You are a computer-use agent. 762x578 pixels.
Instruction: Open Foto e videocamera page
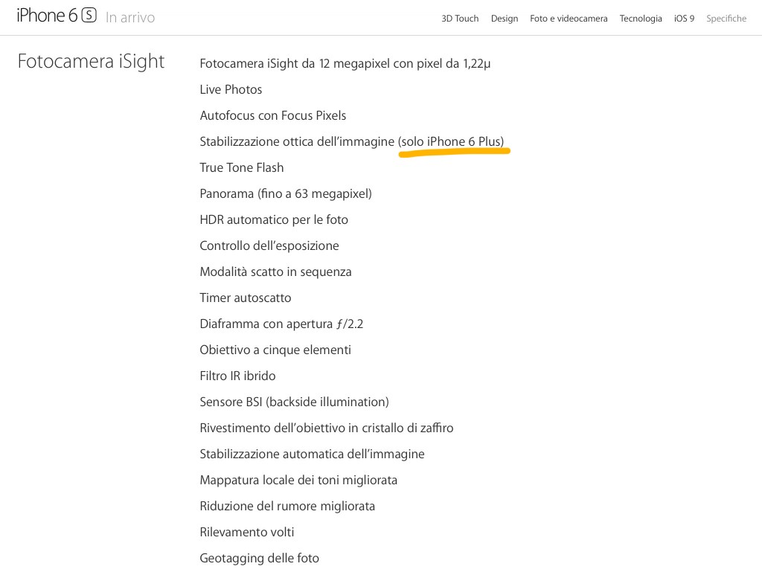pyautogui.click(x=569, y=19)
